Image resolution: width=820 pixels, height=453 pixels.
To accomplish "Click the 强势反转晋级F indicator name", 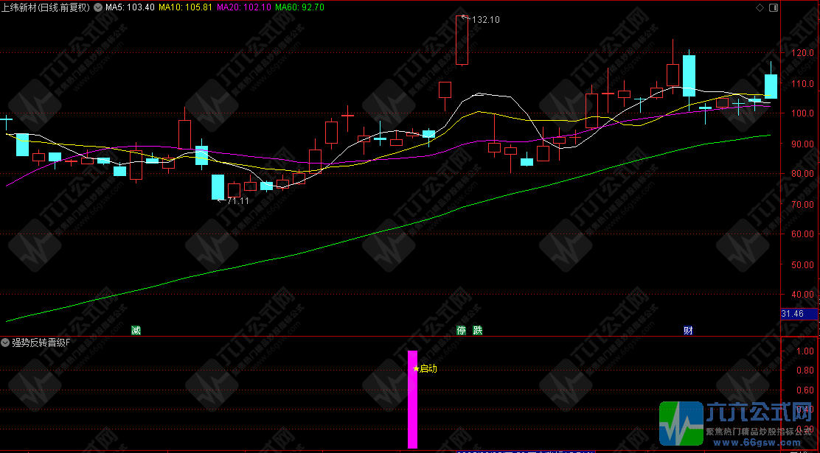I will tap(41, 343).
